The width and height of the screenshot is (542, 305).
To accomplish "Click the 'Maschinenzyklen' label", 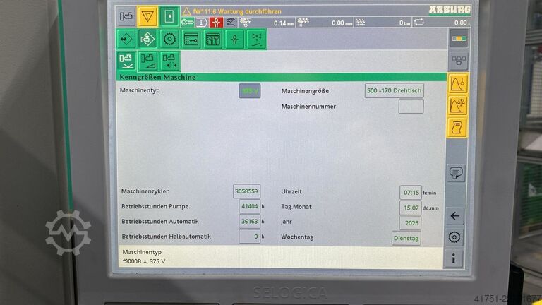I will click(x=145, y=191).
